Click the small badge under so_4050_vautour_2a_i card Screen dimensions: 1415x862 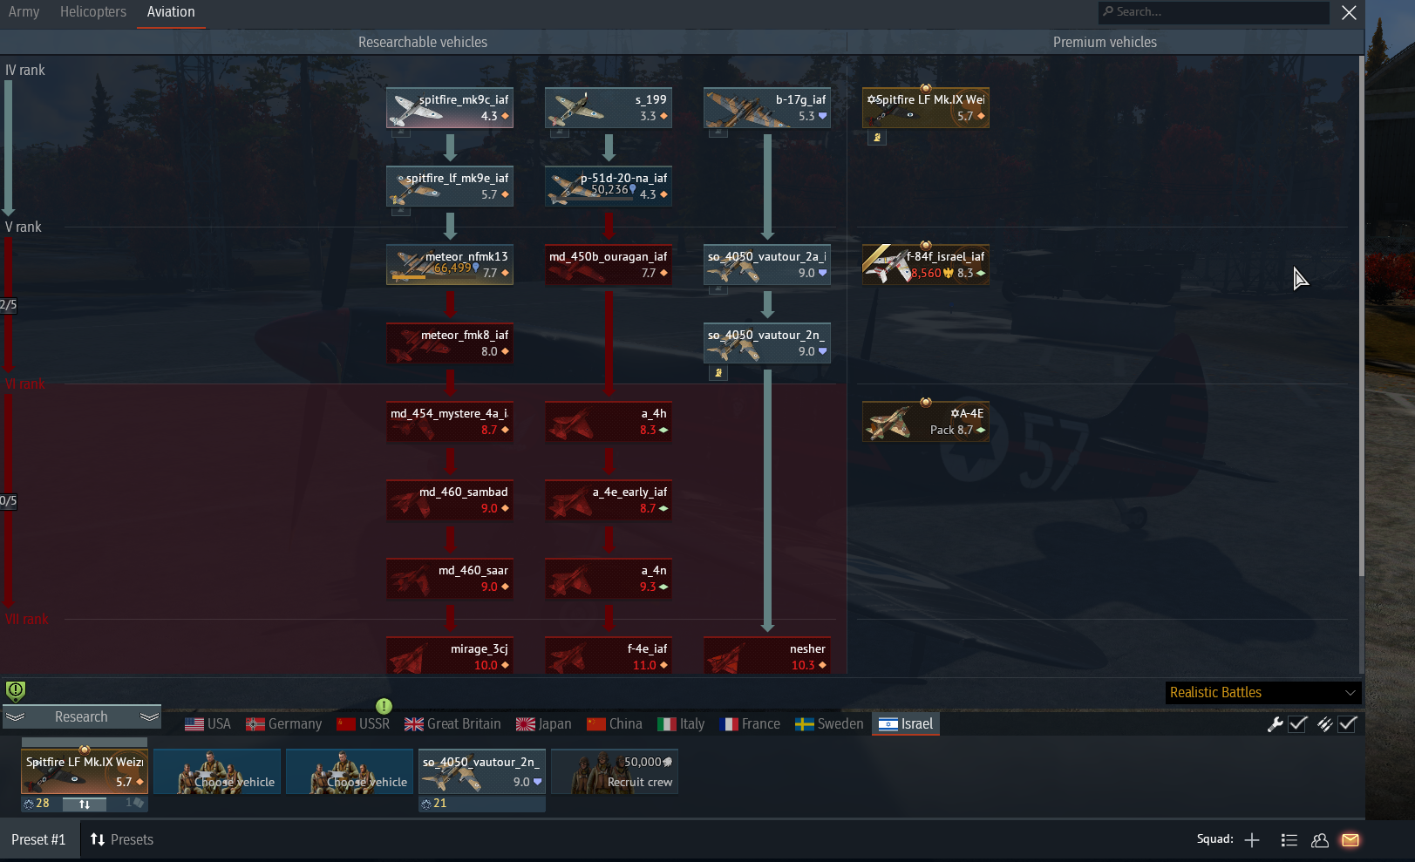click(x=718, y=289)
